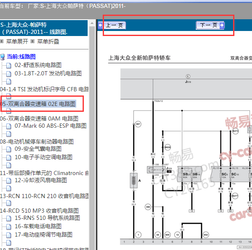The width and height of the screenshot is (252, 250).
Task: Expand all menus via 菜单展开
Action: coord(17,41)
